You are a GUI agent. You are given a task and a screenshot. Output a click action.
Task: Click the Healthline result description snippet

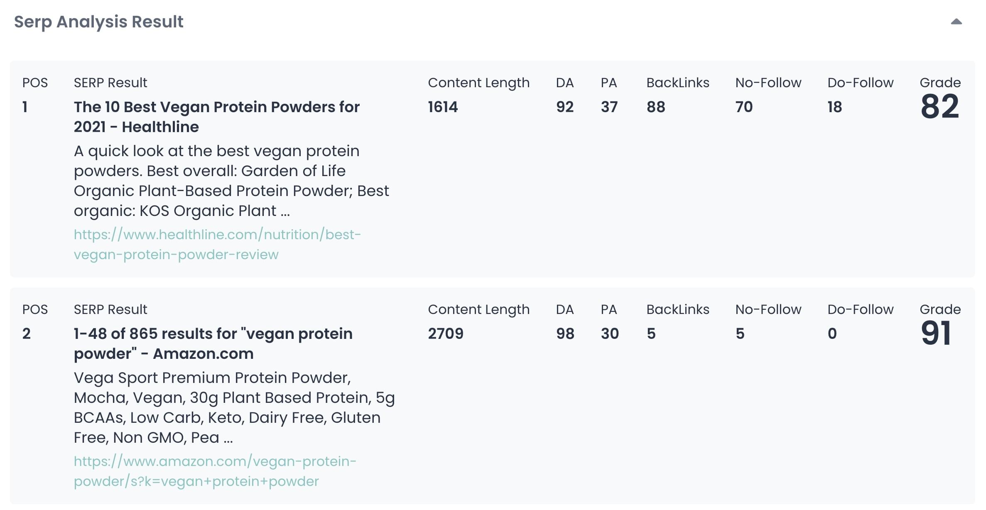[231, 181]
